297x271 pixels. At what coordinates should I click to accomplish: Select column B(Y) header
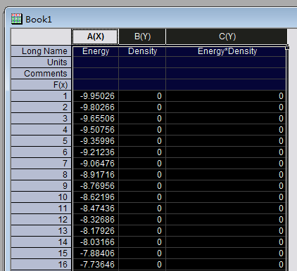pos(142,37)
